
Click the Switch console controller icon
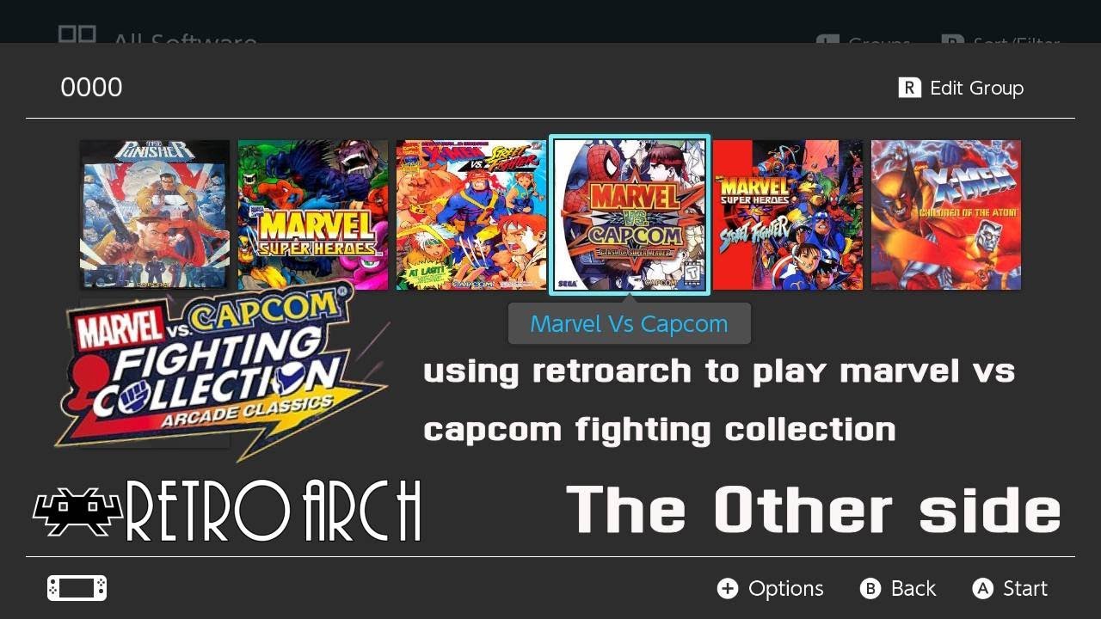pyautogui.click(x=77, y=588)
